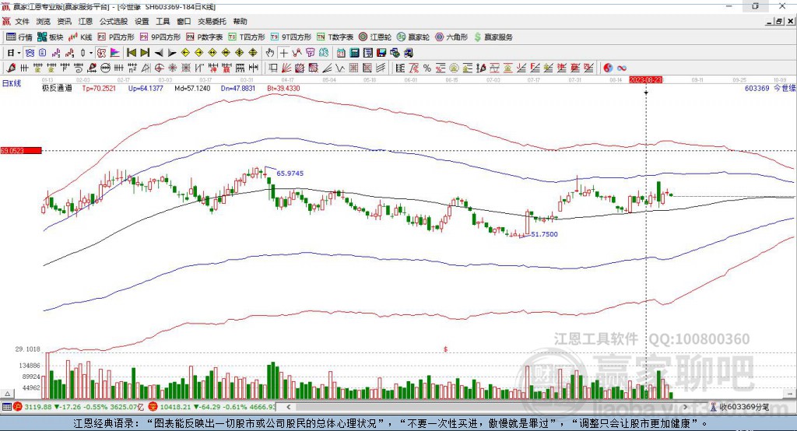
Task: Toggle the network-pattern view button
Action: (30, 53)
